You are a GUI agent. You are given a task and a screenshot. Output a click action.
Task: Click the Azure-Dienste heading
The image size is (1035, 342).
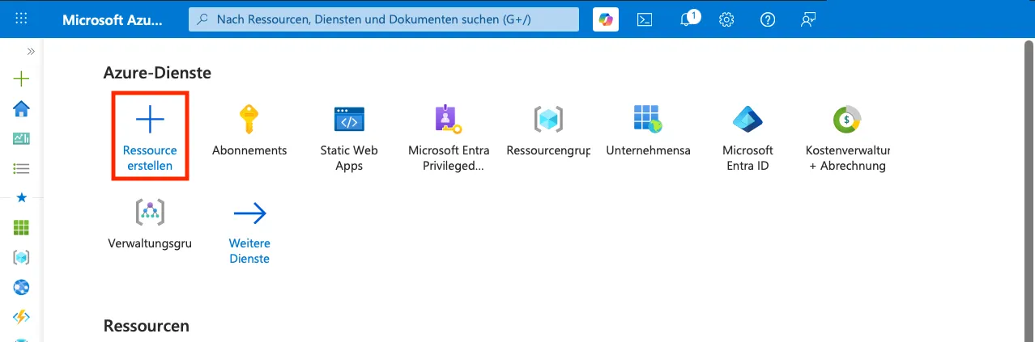pyautogui.click(x=157, y=73)
